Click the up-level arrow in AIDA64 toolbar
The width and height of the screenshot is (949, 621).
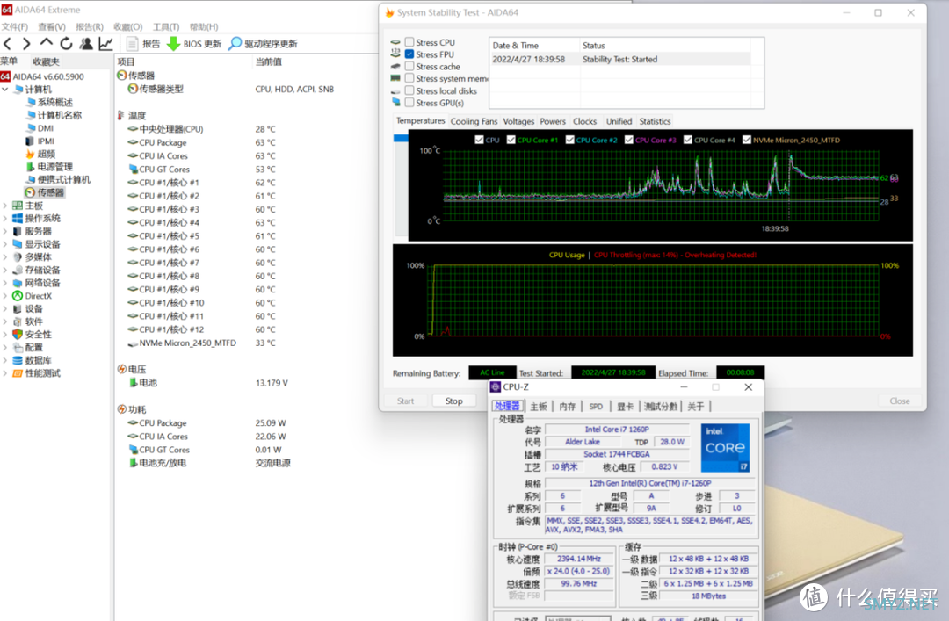coord(46,42)
